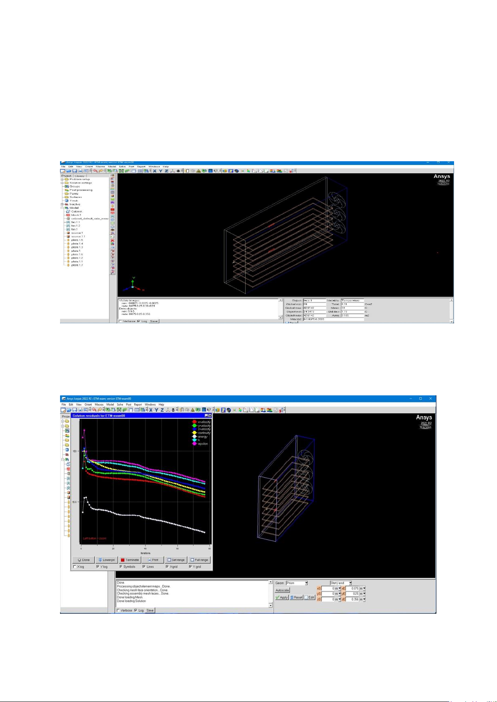
Task: Open the Geom Prism dropdown
Action: (x=306, y=583)
